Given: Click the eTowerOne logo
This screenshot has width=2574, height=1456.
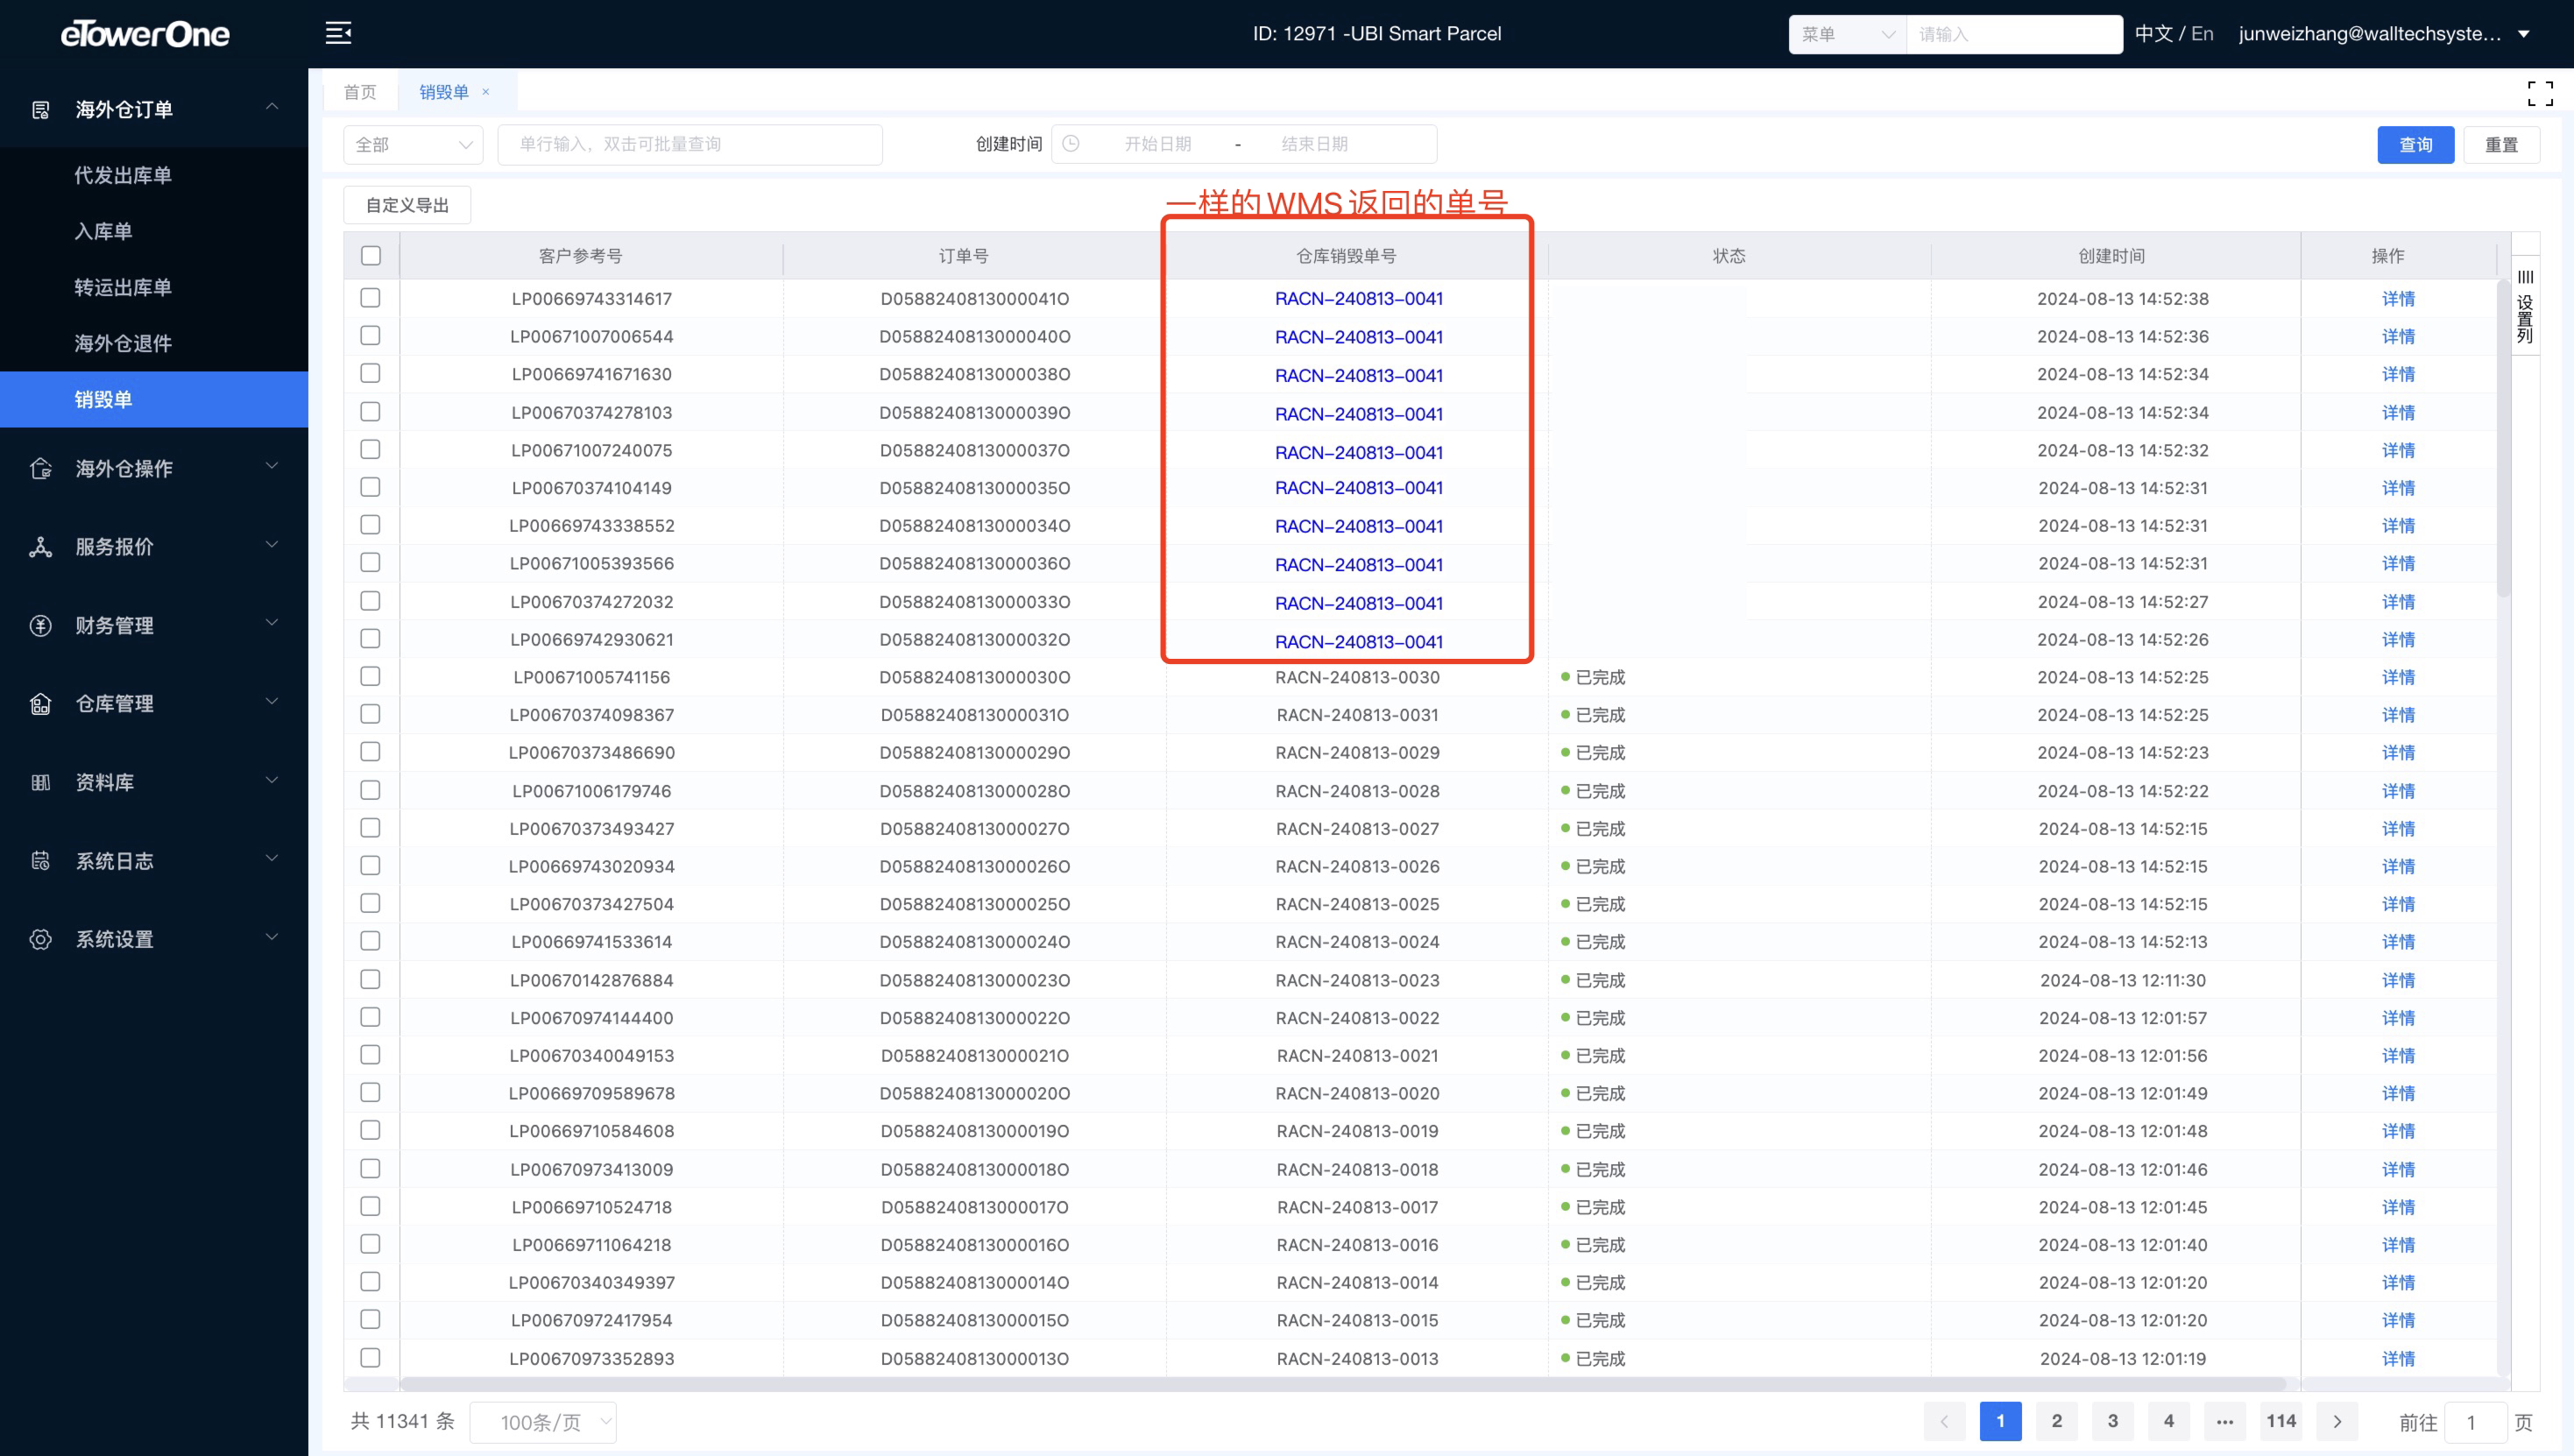Looking at the screenshot, I should pyautogui.click(x=146, y=34).
